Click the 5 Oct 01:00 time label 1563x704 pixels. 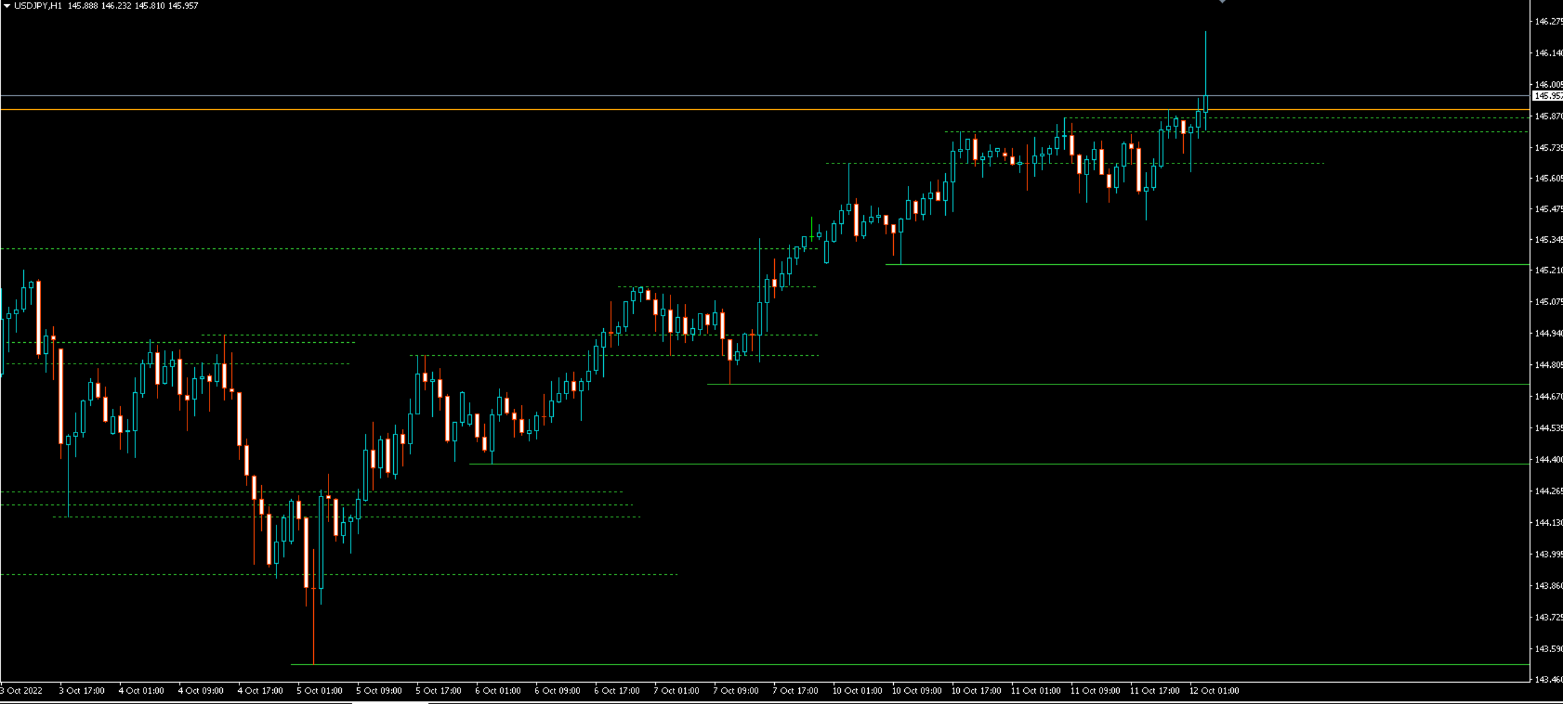click(320, 691)
